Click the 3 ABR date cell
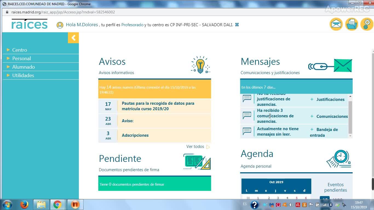 108,135
